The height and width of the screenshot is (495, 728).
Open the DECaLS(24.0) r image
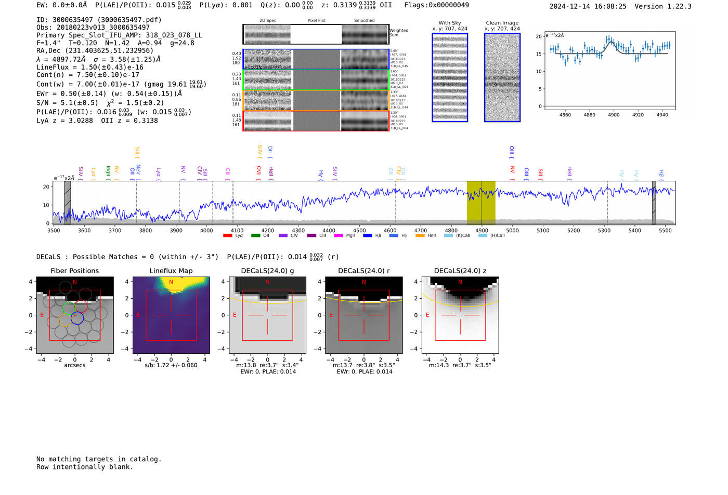pos(364,315)
